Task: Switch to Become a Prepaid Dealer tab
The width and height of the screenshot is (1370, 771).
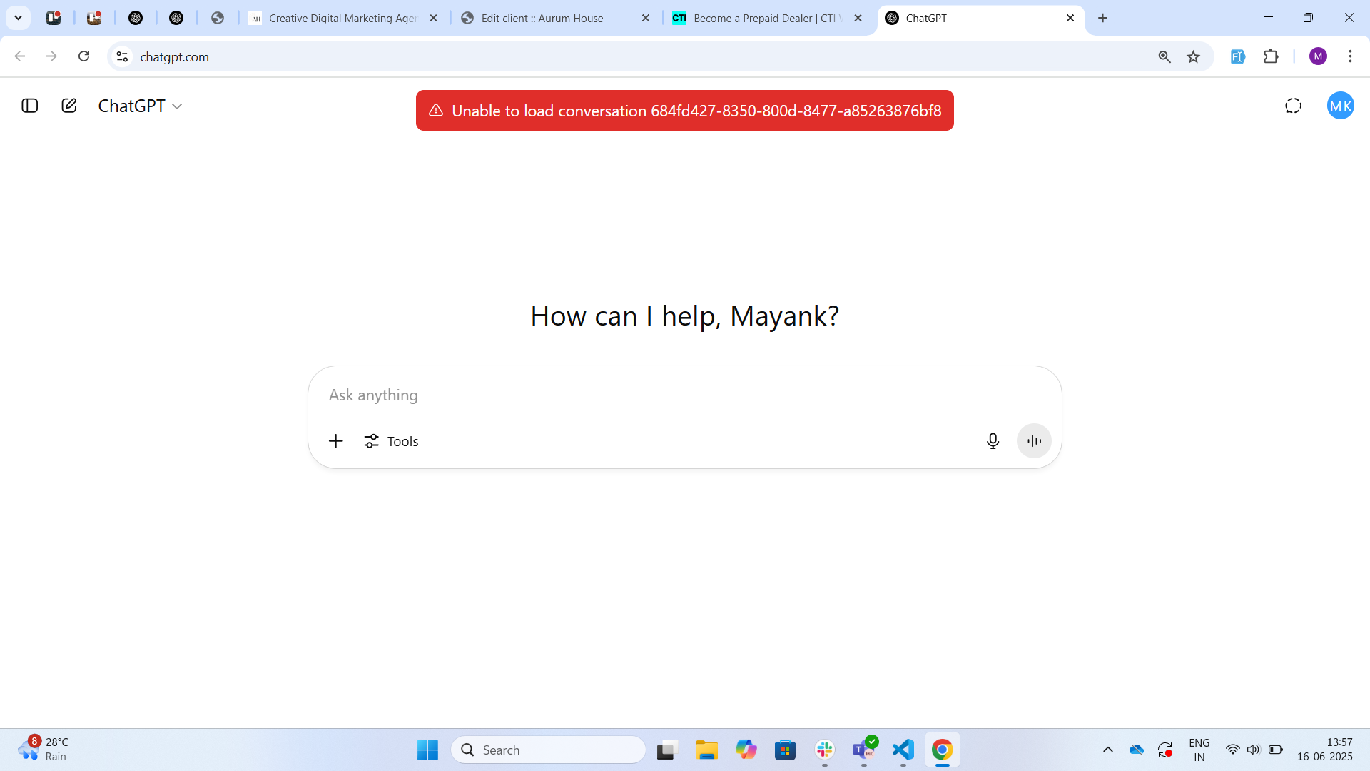Action: pyautogui.click(x=767, y=18)
